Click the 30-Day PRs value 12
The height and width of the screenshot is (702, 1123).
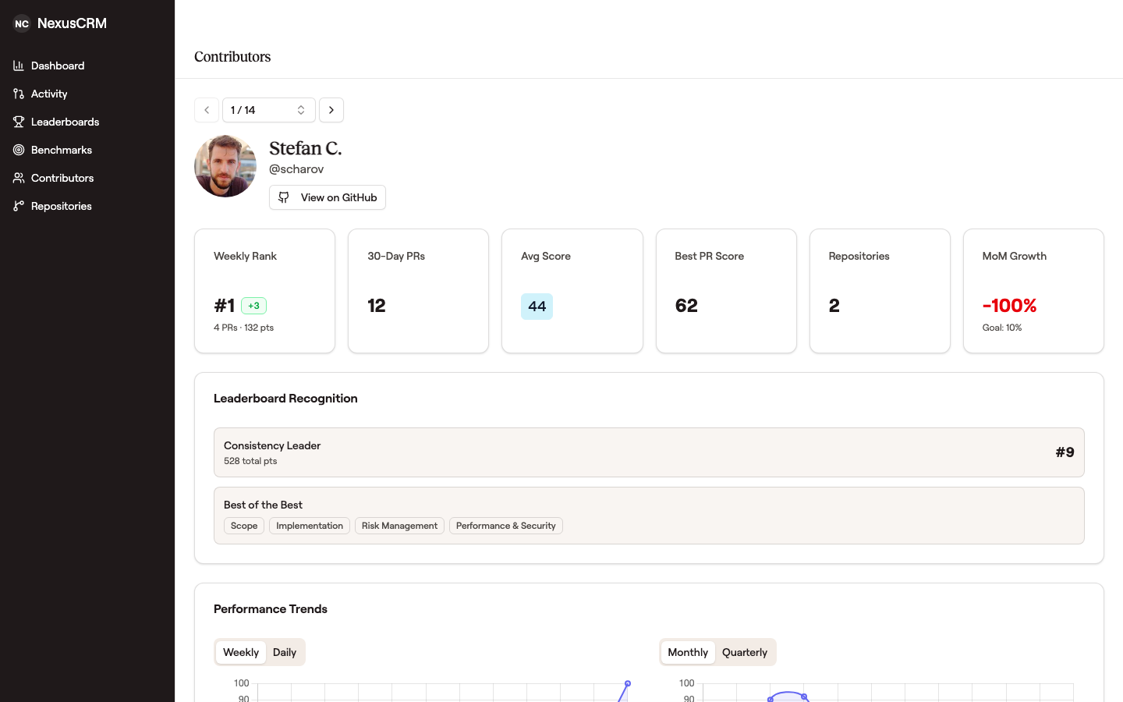[x=377, y=306]
